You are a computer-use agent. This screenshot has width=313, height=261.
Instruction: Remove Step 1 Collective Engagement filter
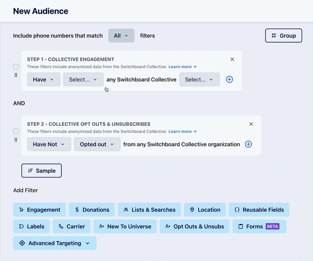pos(232,59)
